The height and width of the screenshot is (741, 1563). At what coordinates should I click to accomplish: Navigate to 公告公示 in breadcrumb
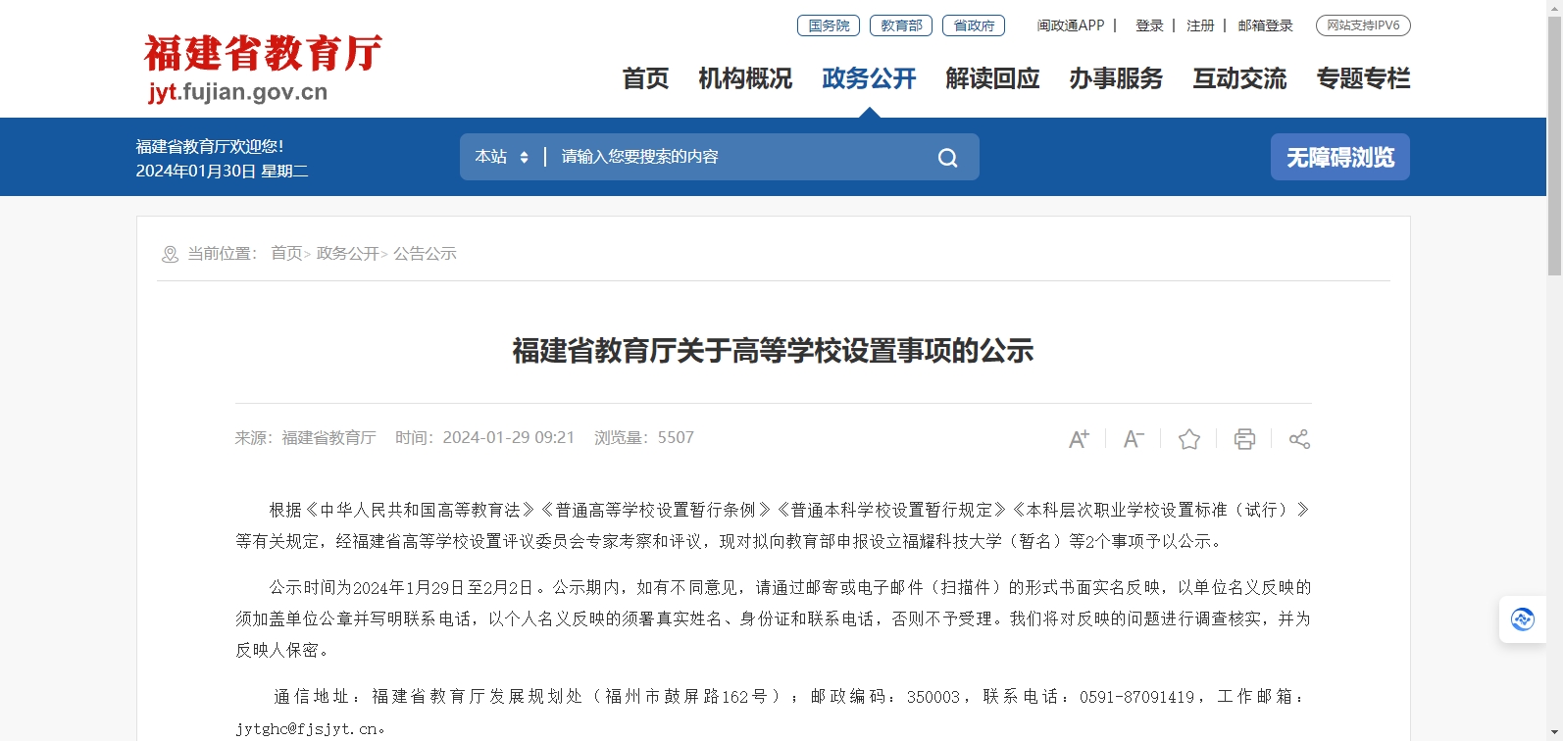(425, 254)
